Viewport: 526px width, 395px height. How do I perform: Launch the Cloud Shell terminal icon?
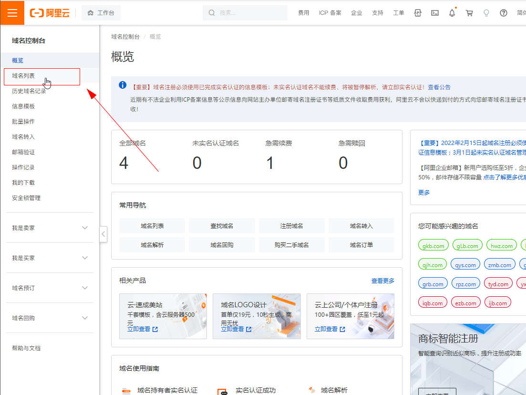click(x=435, y=13)
